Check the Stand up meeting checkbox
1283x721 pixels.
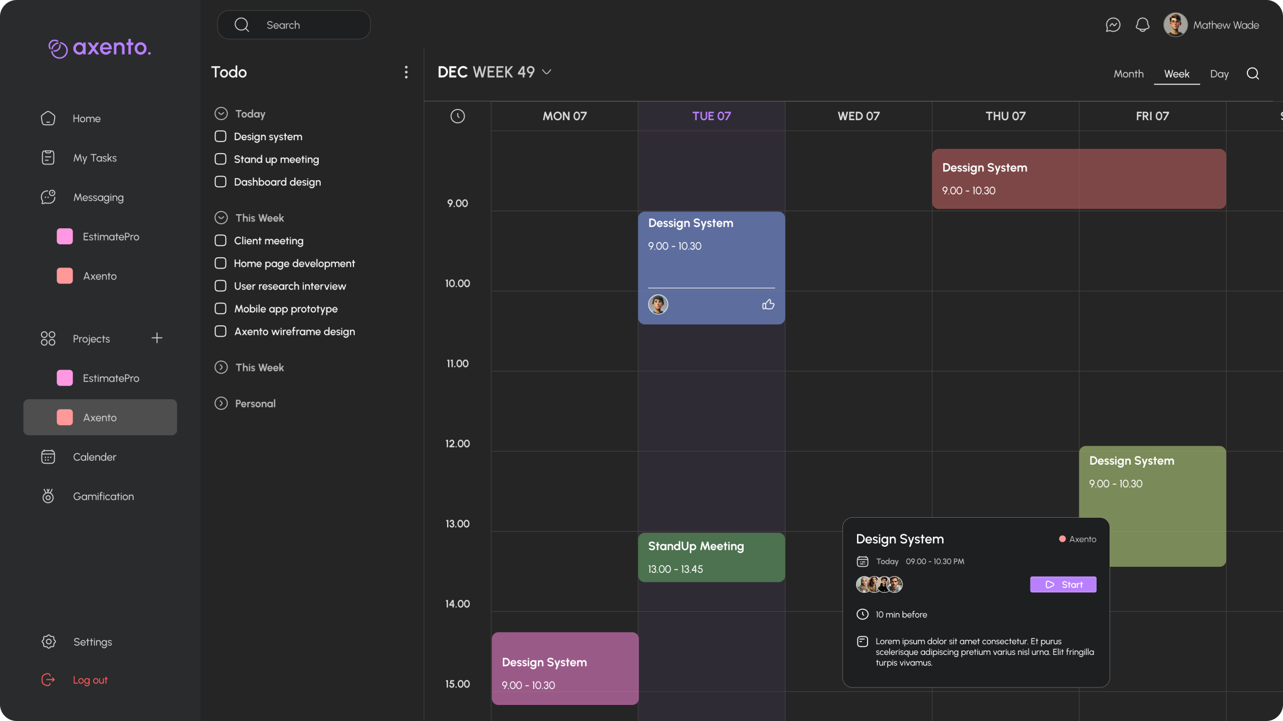tap(221, 159)
